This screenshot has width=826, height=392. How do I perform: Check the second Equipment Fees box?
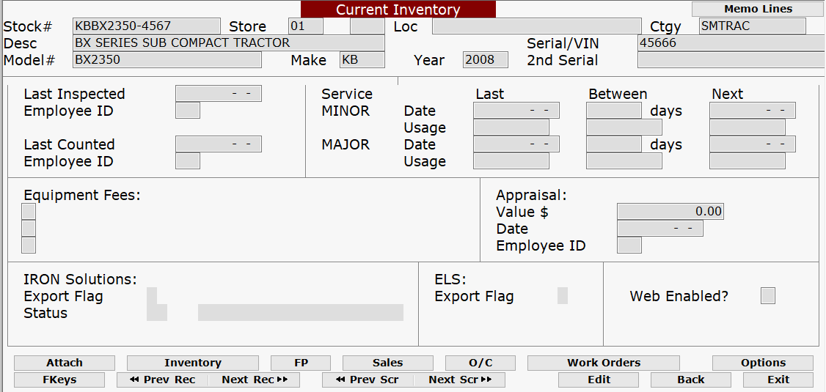tap(29, 229)
